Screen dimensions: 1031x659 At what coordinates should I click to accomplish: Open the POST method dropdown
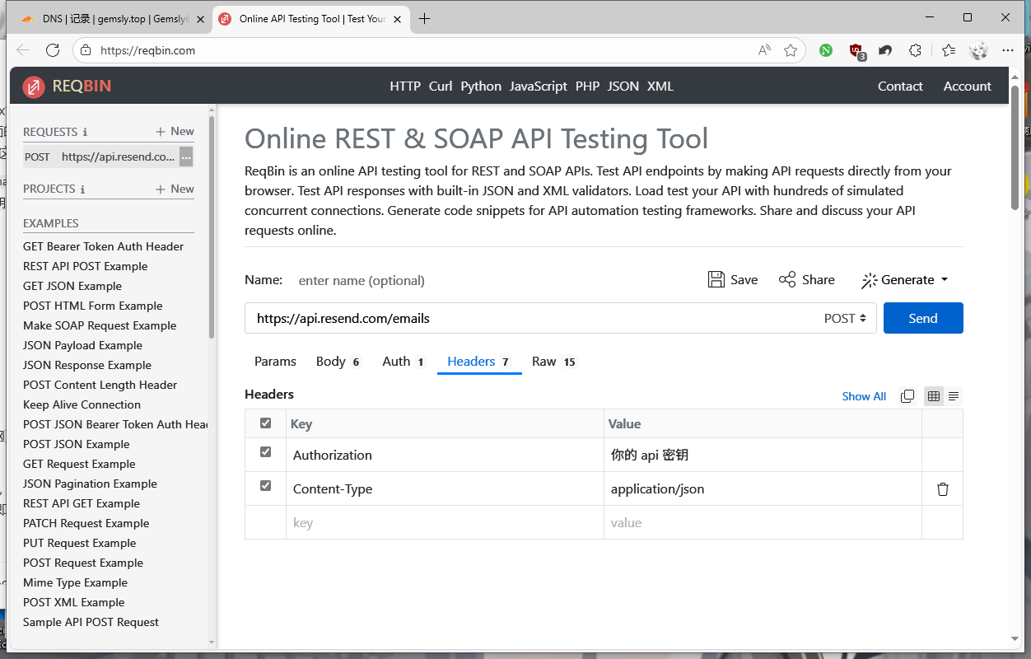coord(845,319)
